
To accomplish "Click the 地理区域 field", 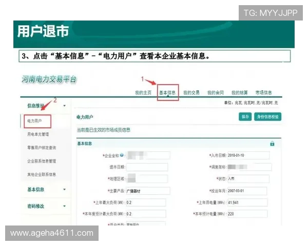I will point(147,179).
